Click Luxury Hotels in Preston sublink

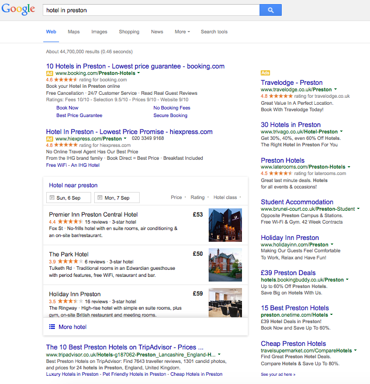point(72,374)
